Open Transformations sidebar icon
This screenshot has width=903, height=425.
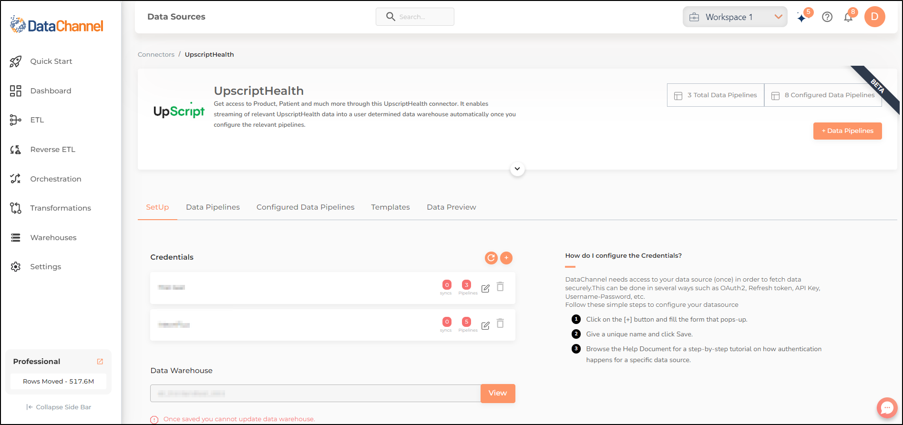click(x=16, y=208)
